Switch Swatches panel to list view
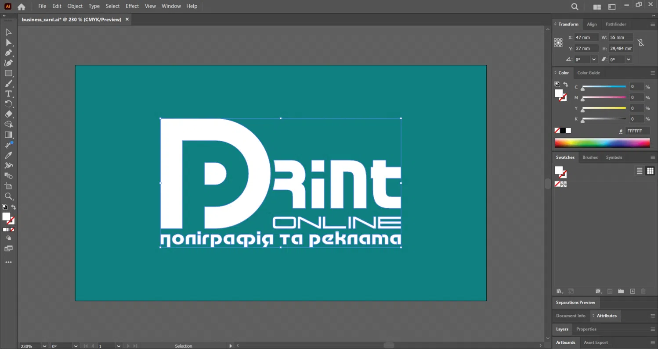Image resolution: width=658 pixels, height=349 pixels. [x=640, y=171]
